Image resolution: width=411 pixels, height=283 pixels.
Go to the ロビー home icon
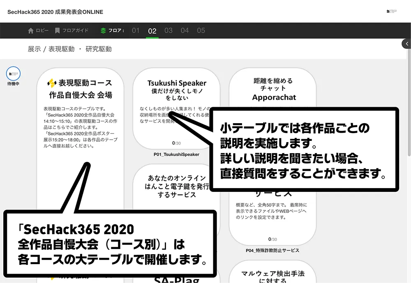[x=31, y=31]
